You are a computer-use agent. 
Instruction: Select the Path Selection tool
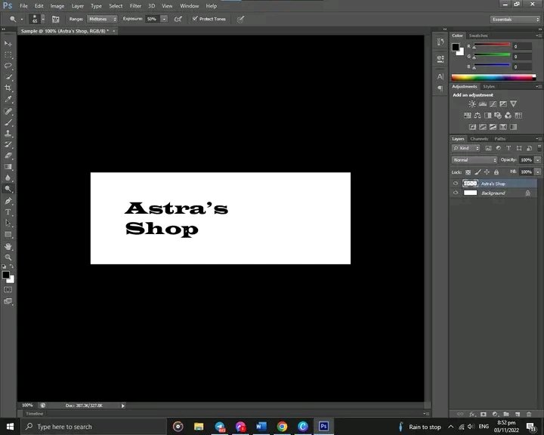coord(8,224)
